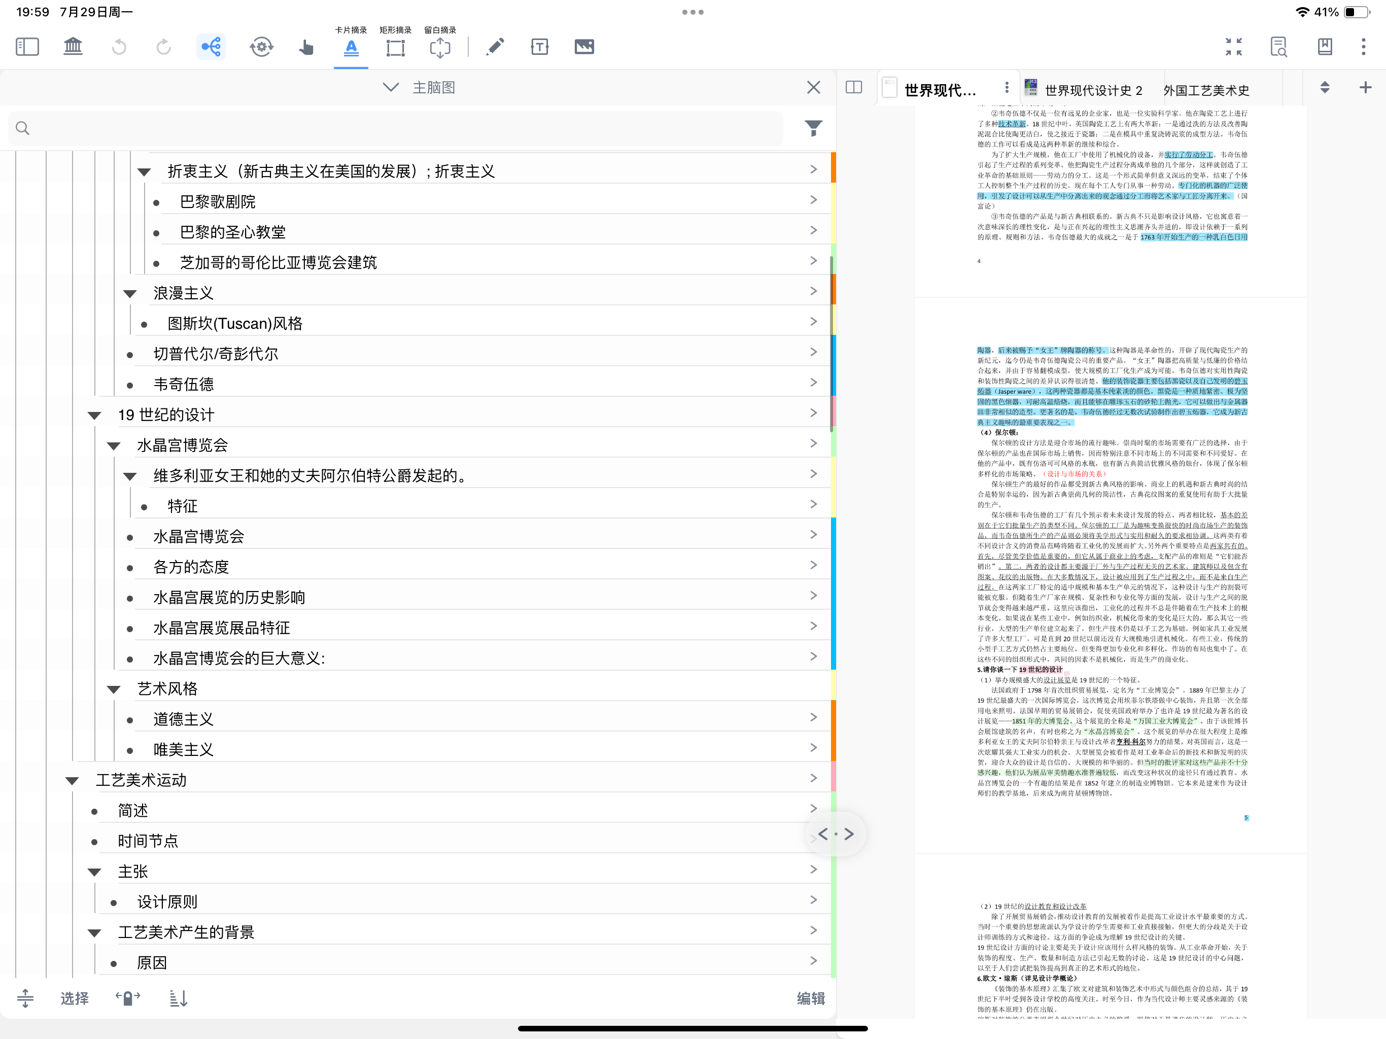The height and width of the screenshot is (1039, 1386).
Task: Toggle the lock width icon at bottom
Action: (128, 998)
